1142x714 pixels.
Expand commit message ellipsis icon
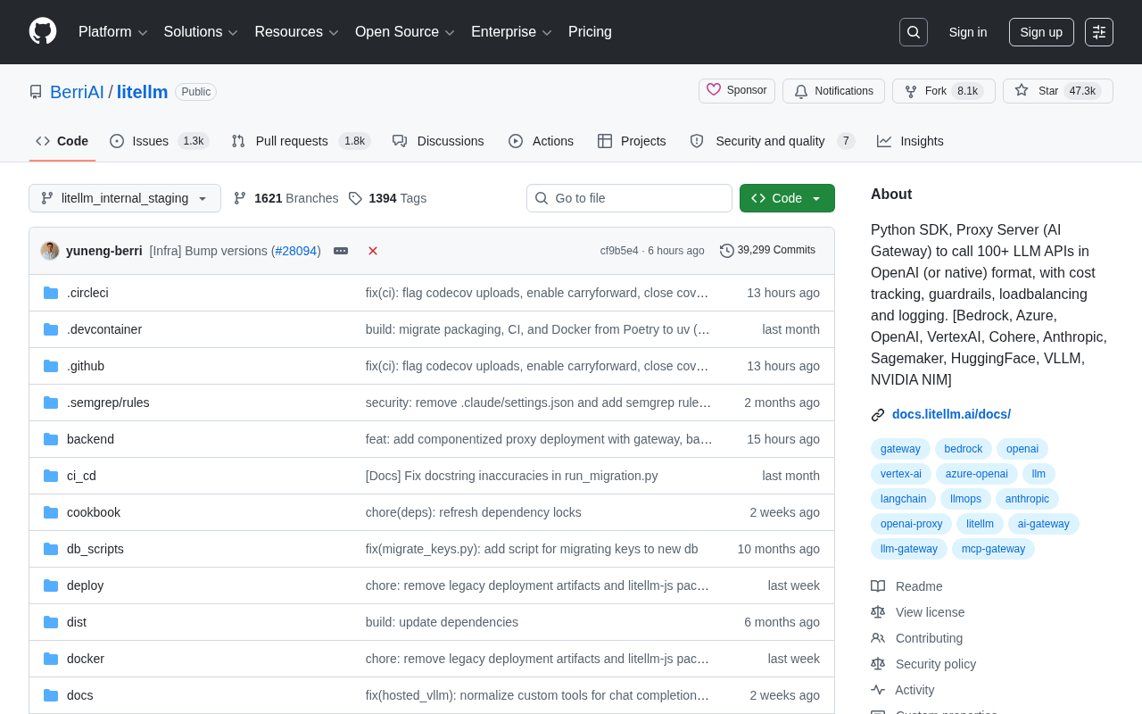tap(341, 251)
